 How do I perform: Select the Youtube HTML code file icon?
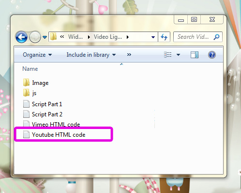[26, 134]
